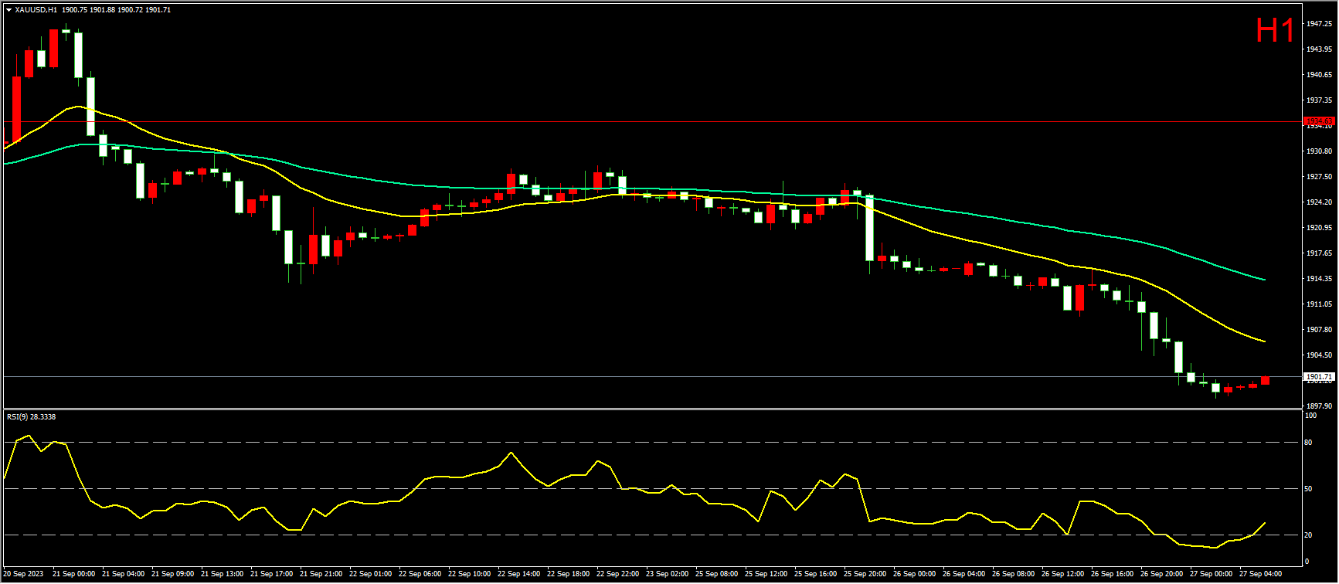This screenshot has height=584, width=1339.
Task: Click the 27 Sep 04:00 time label
Action: (1260, 574)
